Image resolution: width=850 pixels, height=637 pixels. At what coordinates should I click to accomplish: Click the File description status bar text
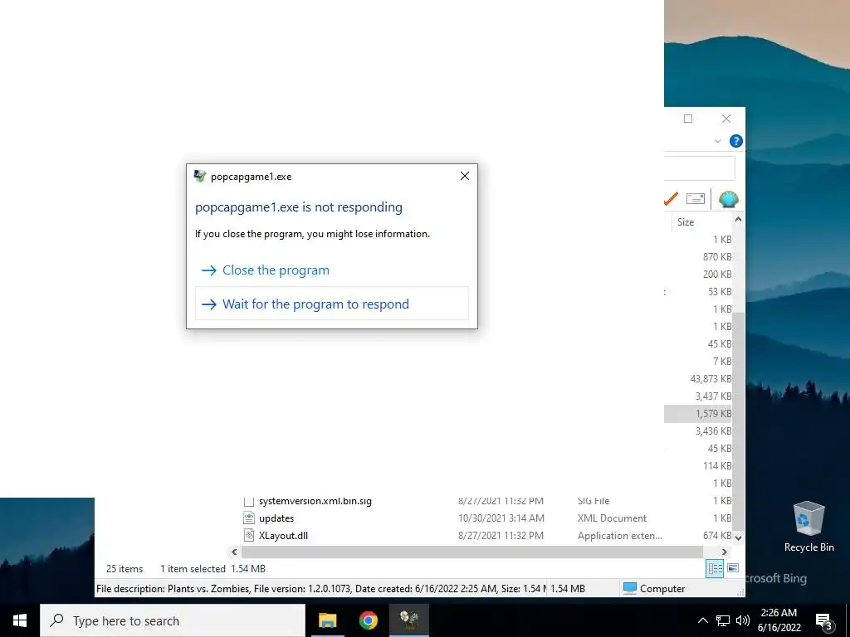point(321,589)
